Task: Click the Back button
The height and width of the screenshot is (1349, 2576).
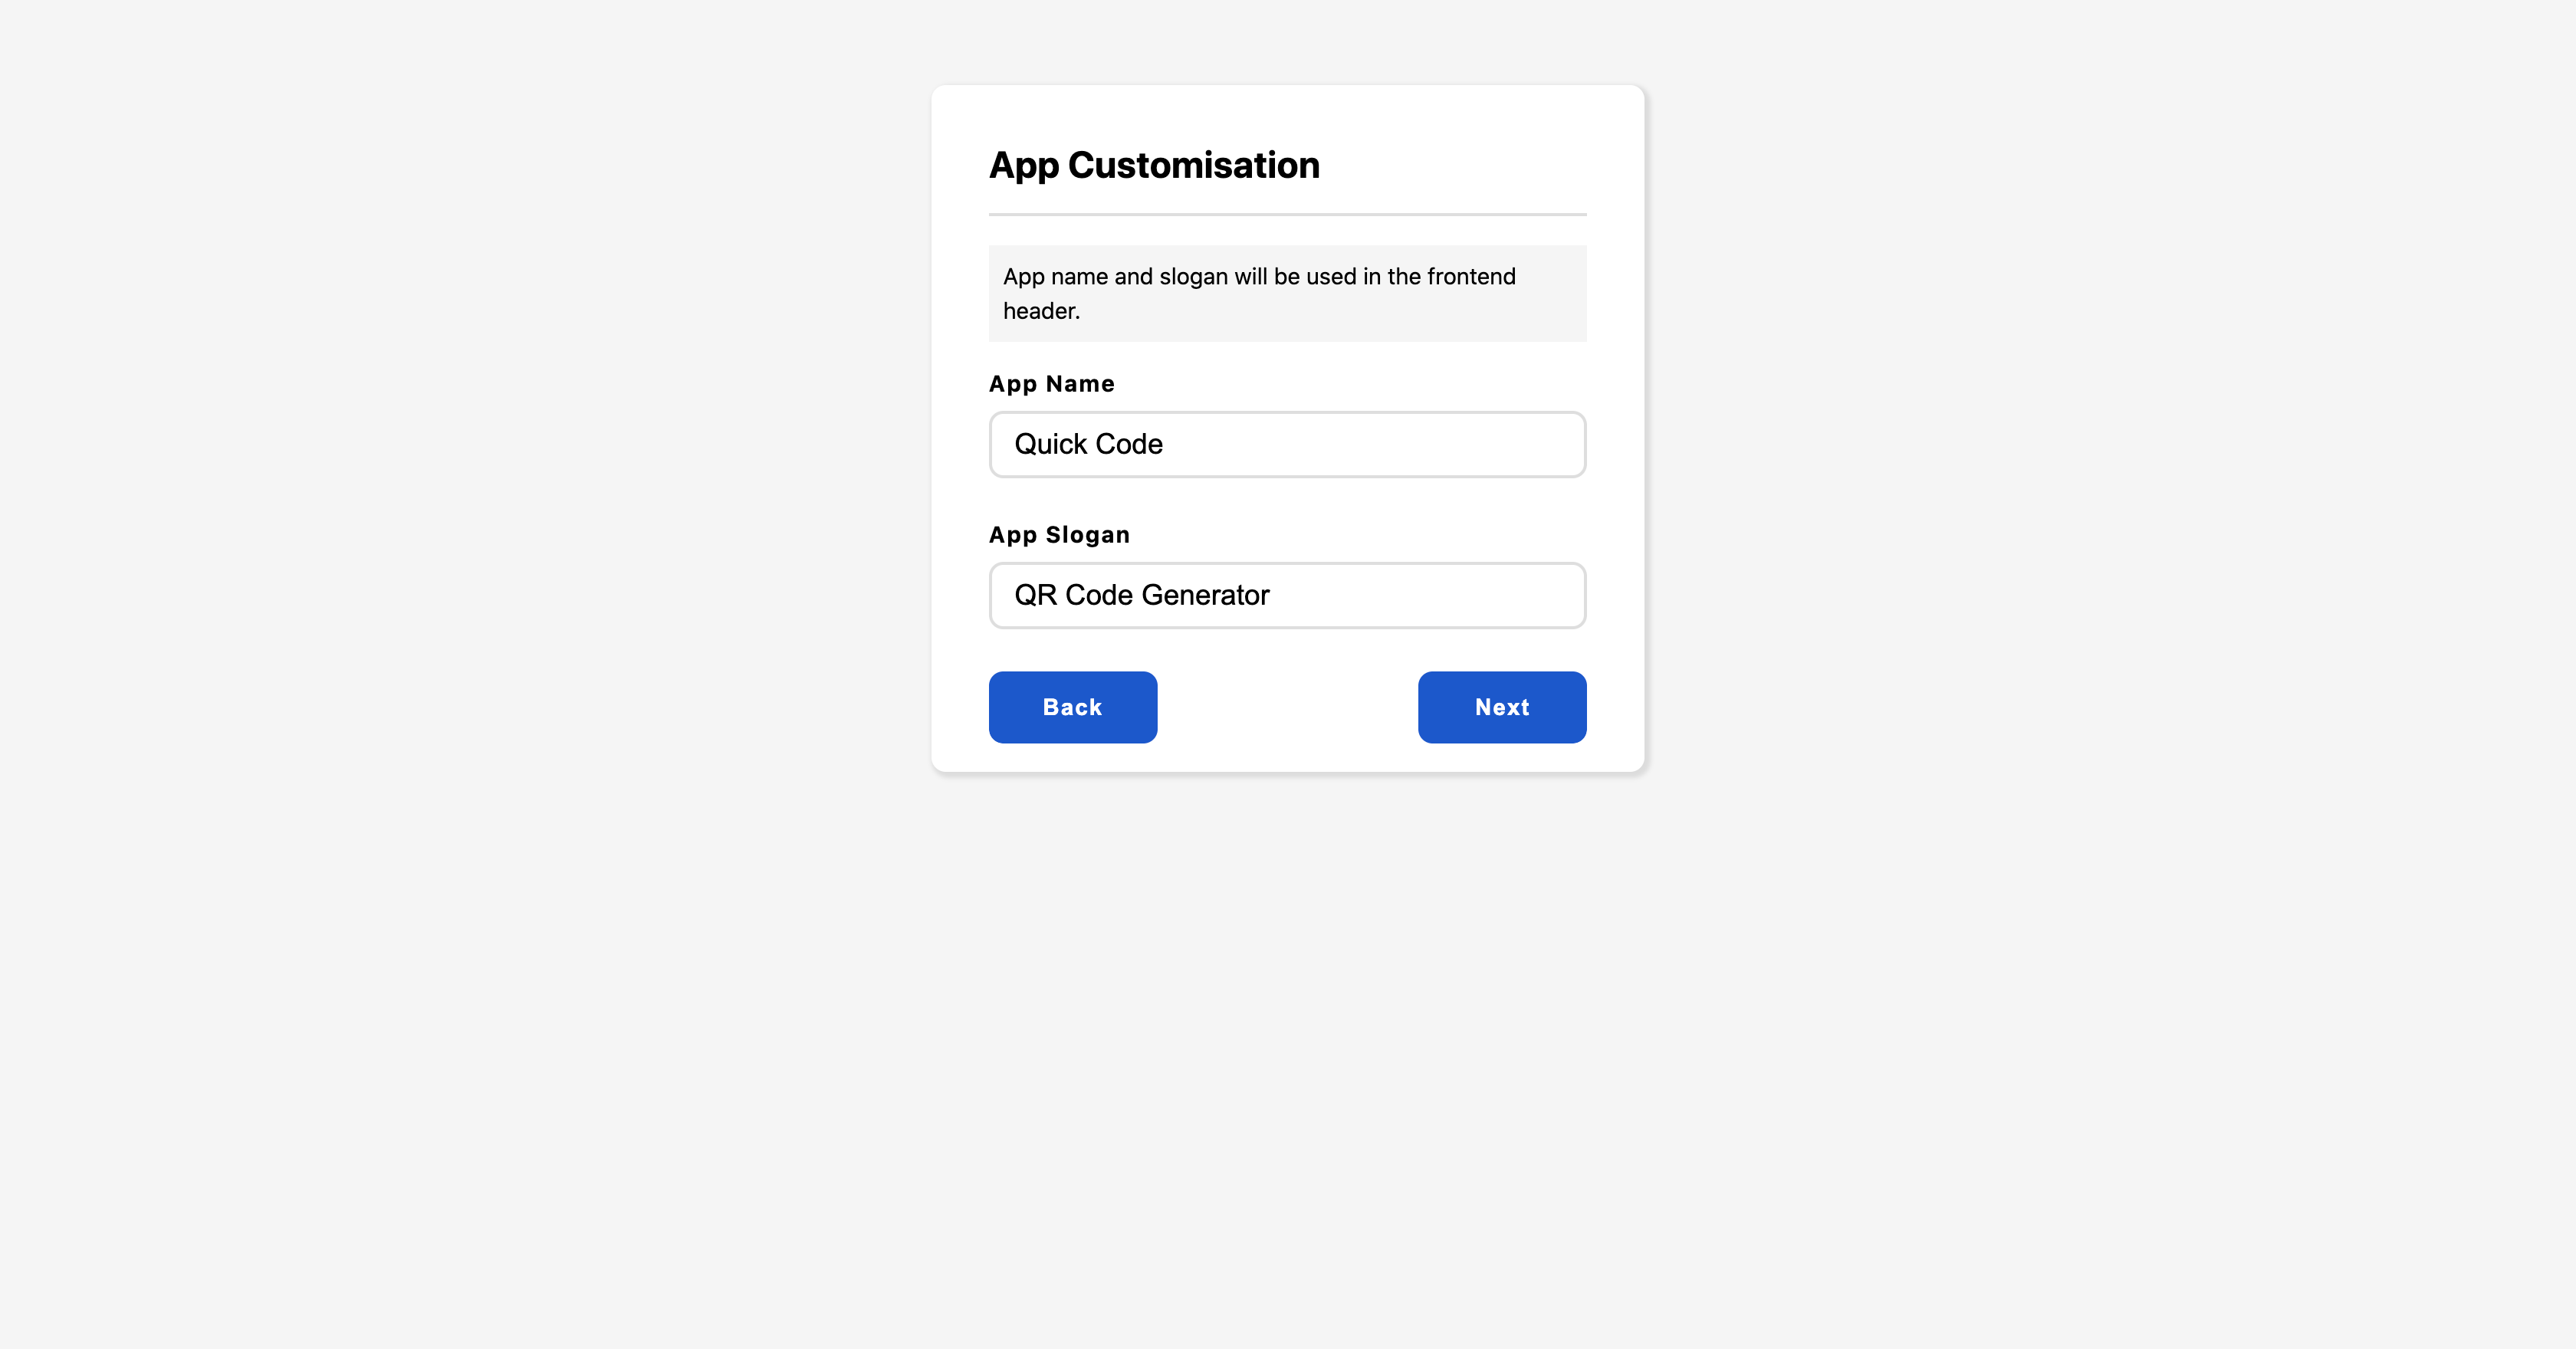Action: click(1072, 707)
